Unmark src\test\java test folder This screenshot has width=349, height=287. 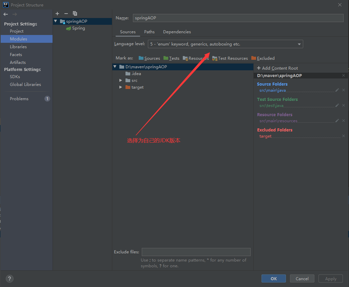click(x=344, y=105)
